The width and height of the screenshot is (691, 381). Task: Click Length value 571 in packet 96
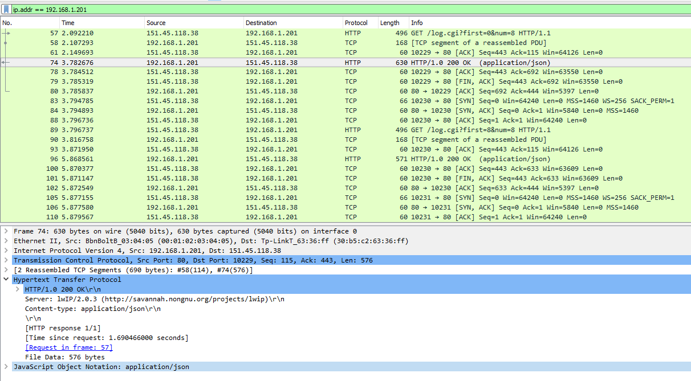401,159
